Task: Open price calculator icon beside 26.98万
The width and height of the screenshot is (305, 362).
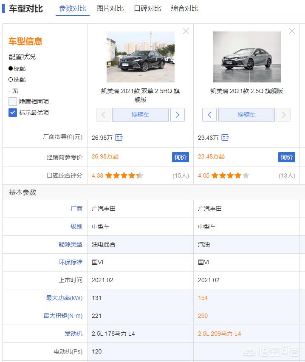Action: [x=119, y=138]
